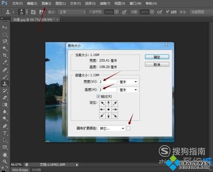Screen dimensions: 213x172
Task: Click canvas extension color swatch
Action: pos(128,128)
